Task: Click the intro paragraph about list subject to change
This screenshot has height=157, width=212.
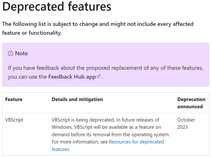Action: [x=98, y=29]
